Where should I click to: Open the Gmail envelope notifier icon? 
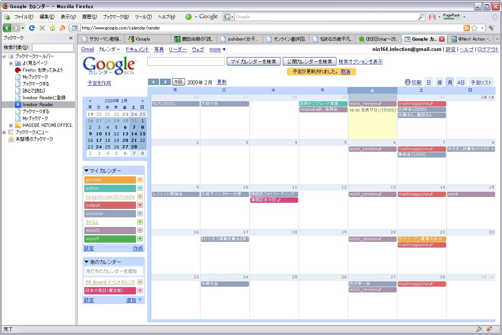432,17
